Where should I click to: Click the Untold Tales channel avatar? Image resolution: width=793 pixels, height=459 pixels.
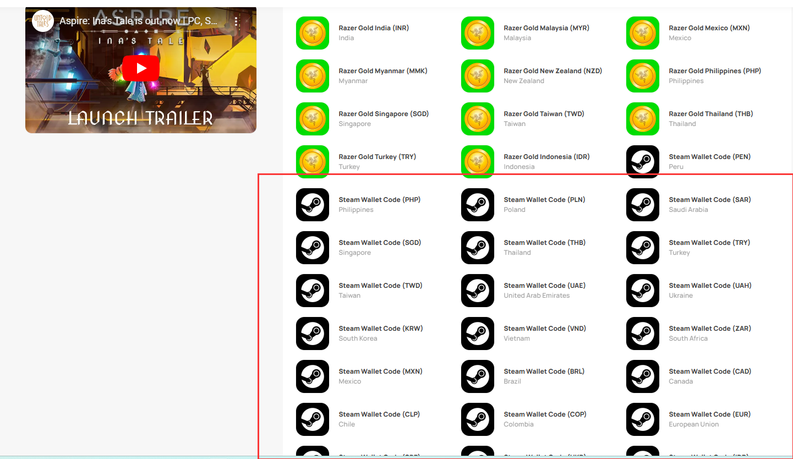click(43, 21)
